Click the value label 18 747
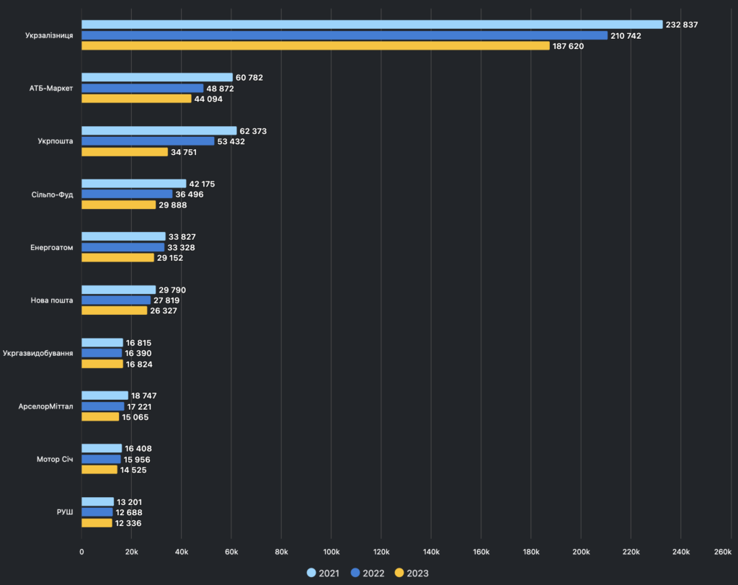This screenshot has width=738, height=585. tap(143, 396)
